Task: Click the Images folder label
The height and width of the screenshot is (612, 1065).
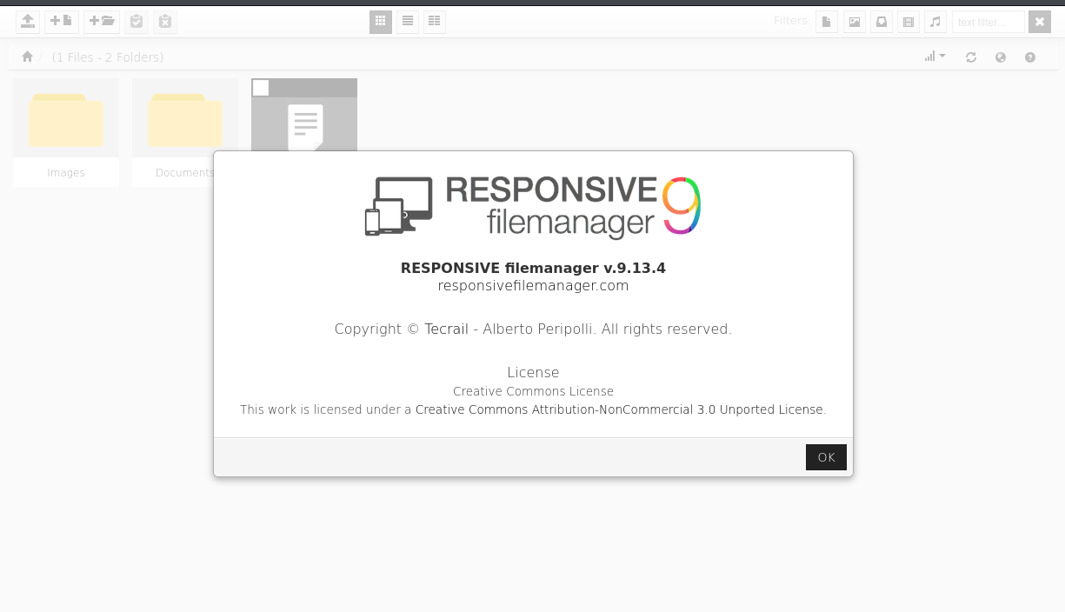Action: click(66, 173)
